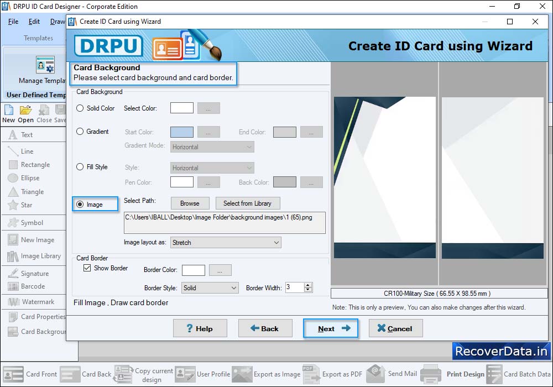553x387 pixels.
Task: Uncheck the Show Border checkbox
Action: 87,268
